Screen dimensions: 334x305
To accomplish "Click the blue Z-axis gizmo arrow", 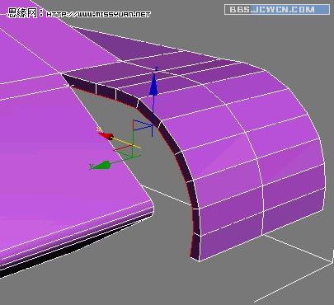I will pyautogui.click(x=153, y=86).
